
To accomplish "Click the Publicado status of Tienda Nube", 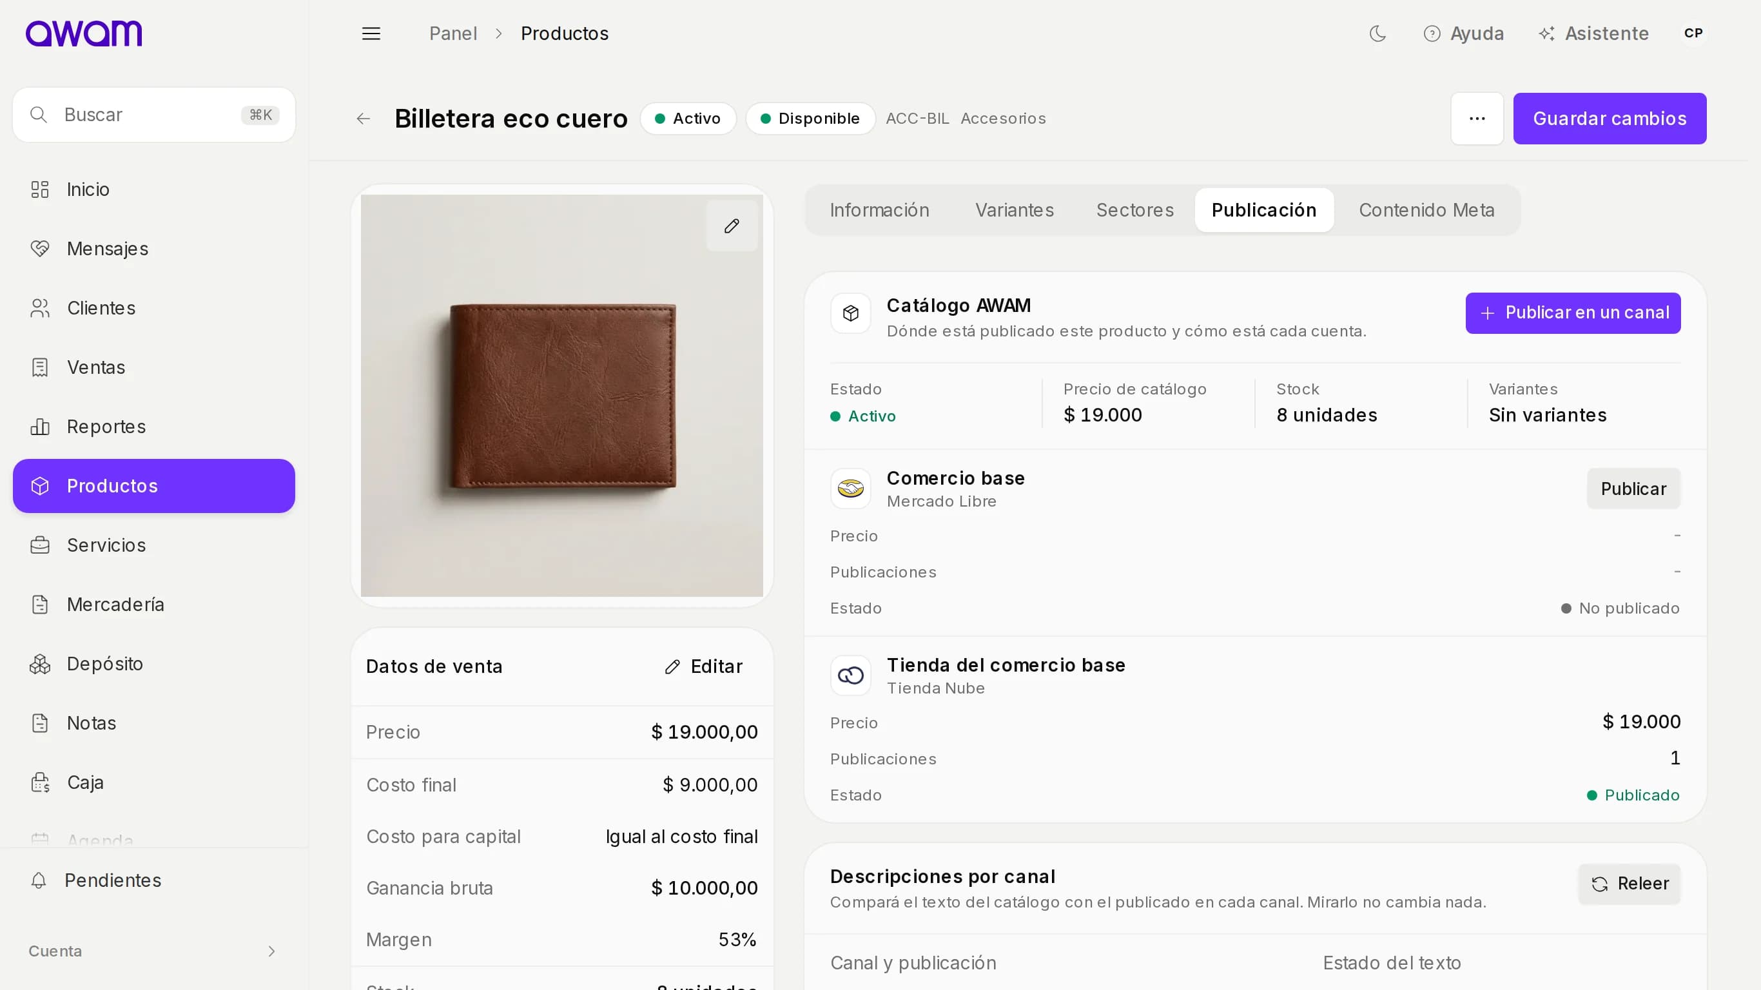I will click(1633, 795).
